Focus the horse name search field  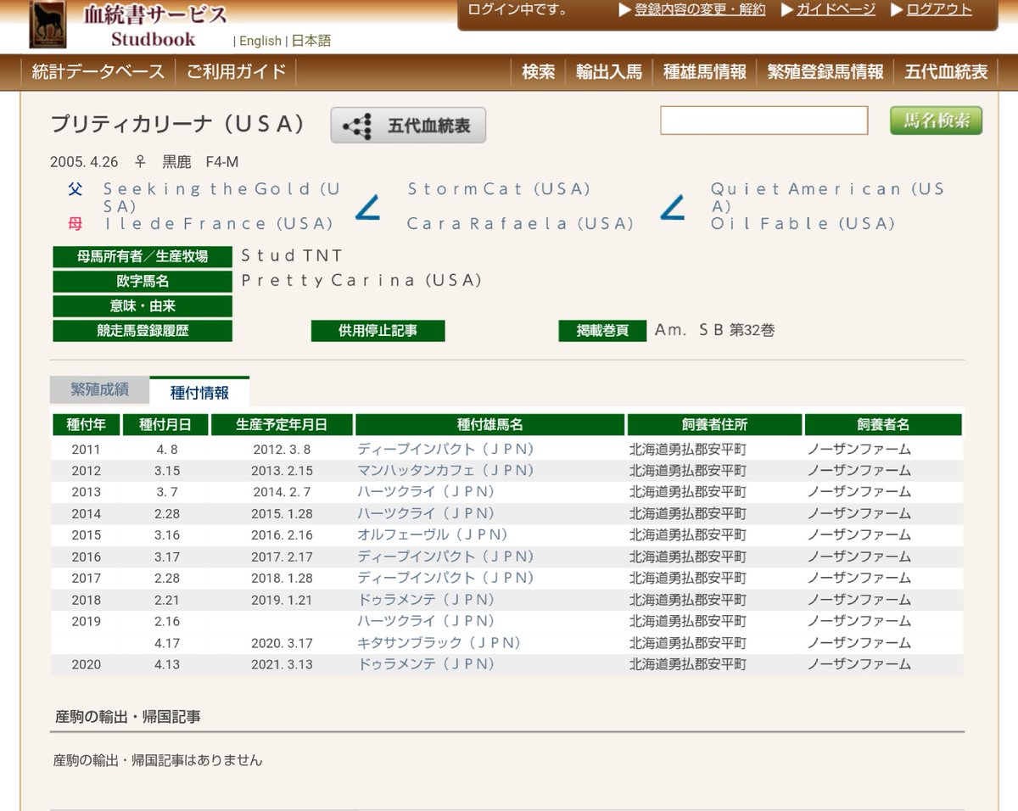pyautogui.click(x=763, y=120)
